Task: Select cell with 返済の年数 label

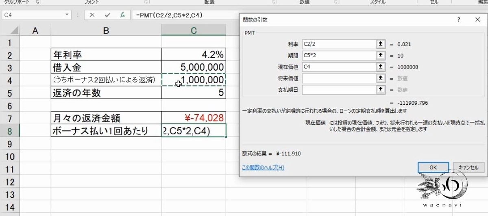Action: click(106, 93)
